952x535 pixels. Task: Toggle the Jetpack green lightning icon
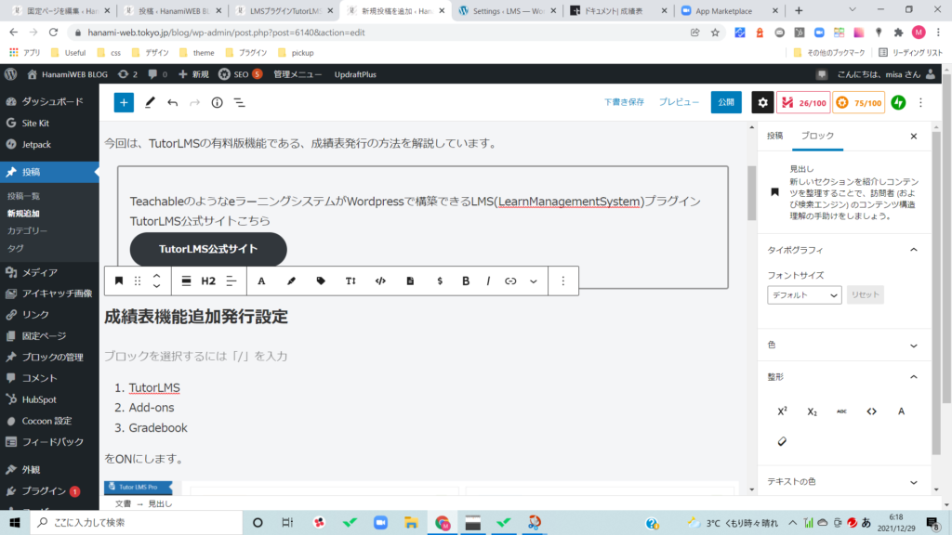pyautogui.click(x=898, y=102)
